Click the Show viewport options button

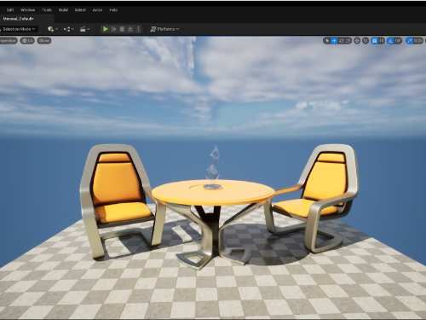click(44, 41)
